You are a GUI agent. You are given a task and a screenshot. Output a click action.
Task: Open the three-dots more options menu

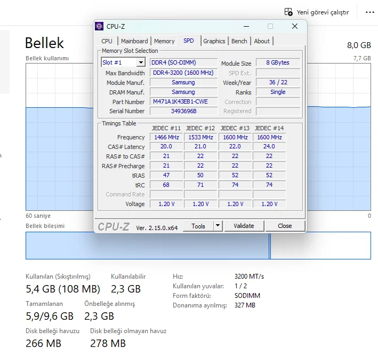tap(370, 12)
